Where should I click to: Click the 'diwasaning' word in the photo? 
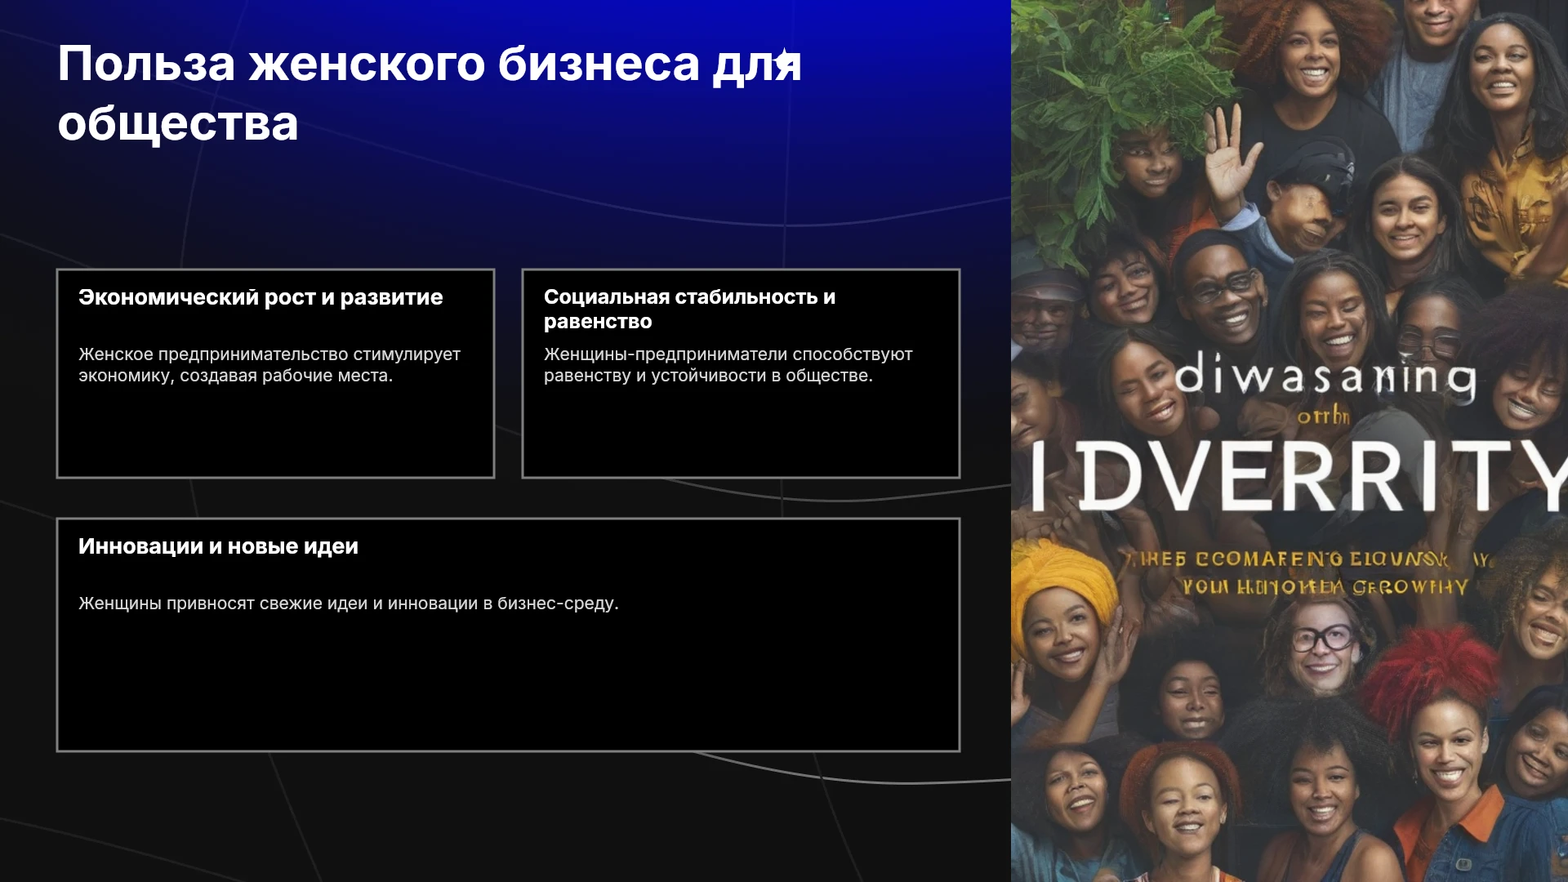[x=1325, y=376]
